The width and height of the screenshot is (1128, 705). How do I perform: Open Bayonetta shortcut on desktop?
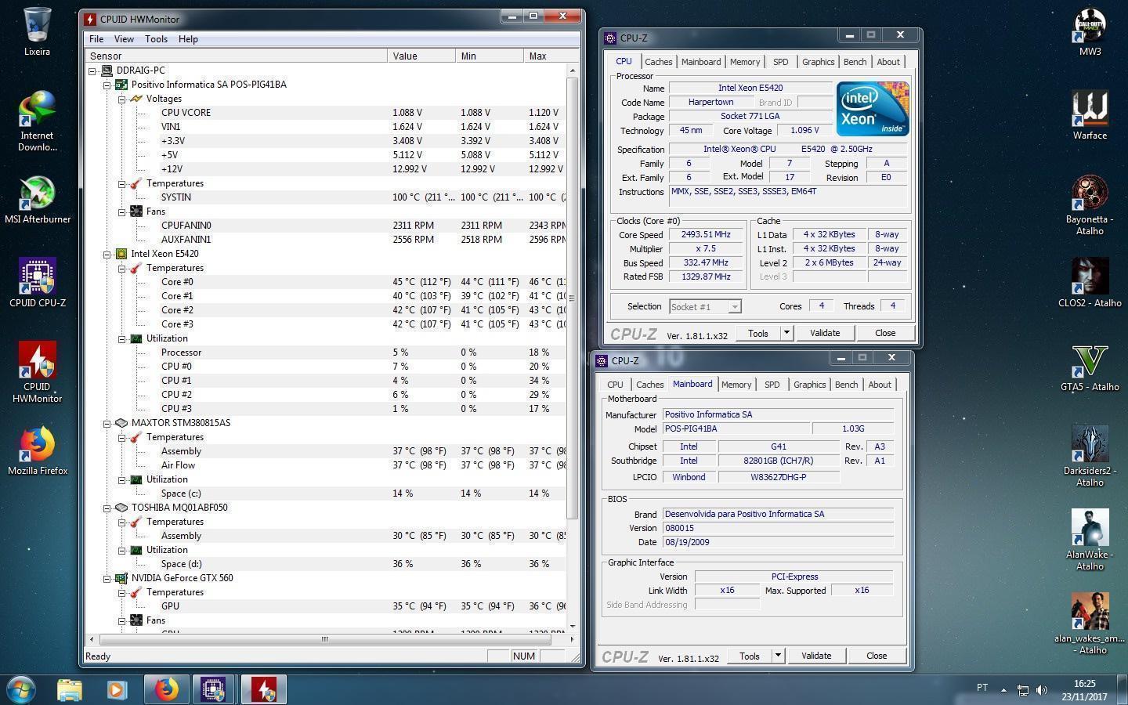click(1090, 204)
